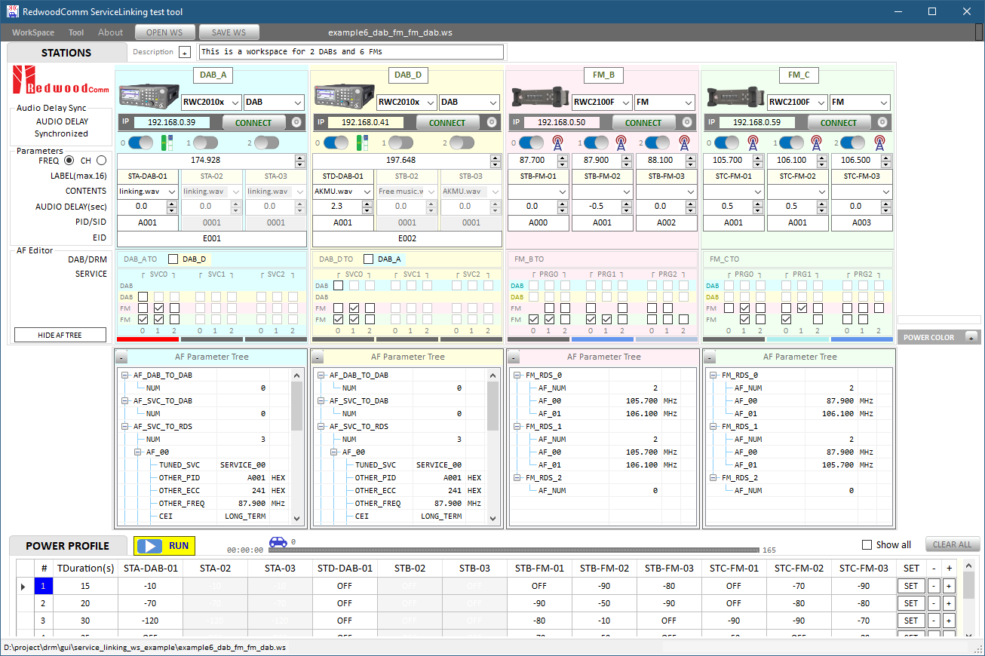The height and width of the screenshot is (656, 985).
Task: Click the green ensemble icon in DAB_A
Action: pos(167,143)
